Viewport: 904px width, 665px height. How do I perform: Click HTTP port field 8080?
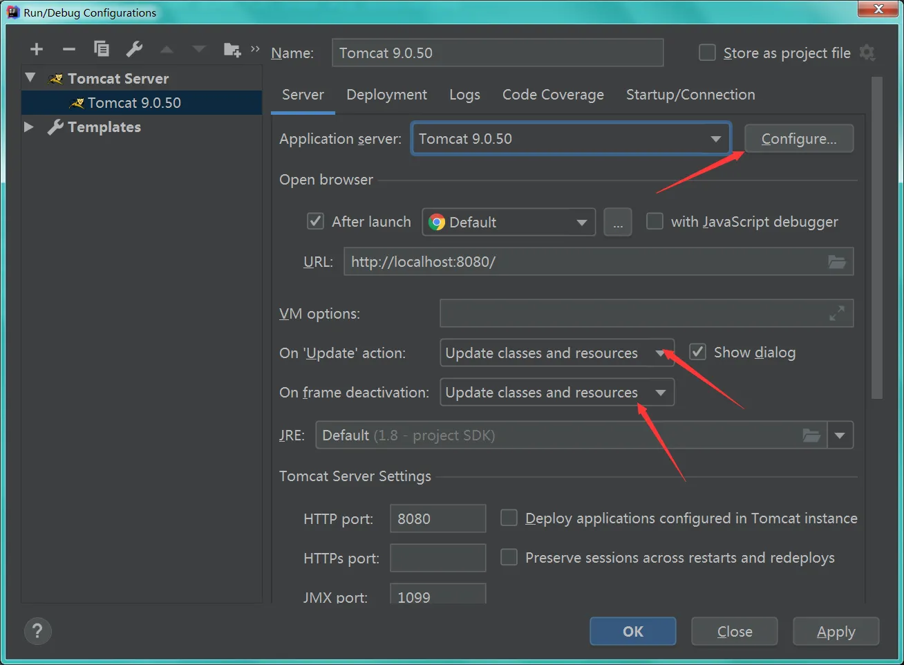pos(438,518)
